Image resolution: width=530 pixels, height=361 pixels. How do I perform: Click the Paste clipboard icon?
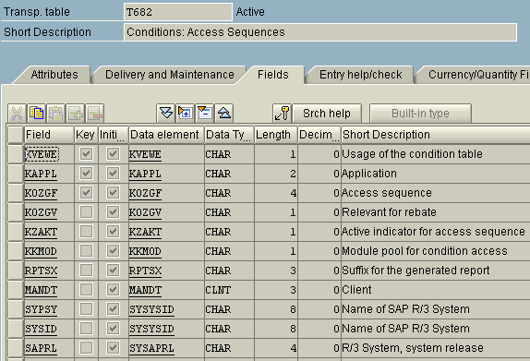(x=56, y=114)
